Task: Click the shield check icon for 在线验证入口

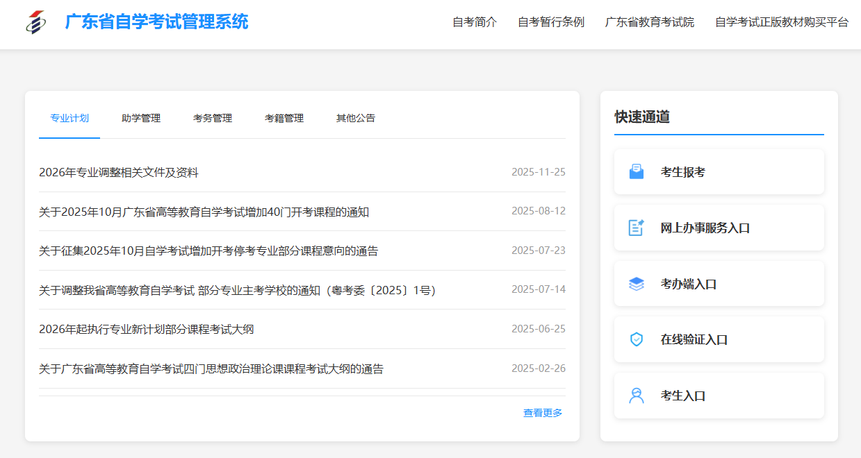Action: (636, 339)
